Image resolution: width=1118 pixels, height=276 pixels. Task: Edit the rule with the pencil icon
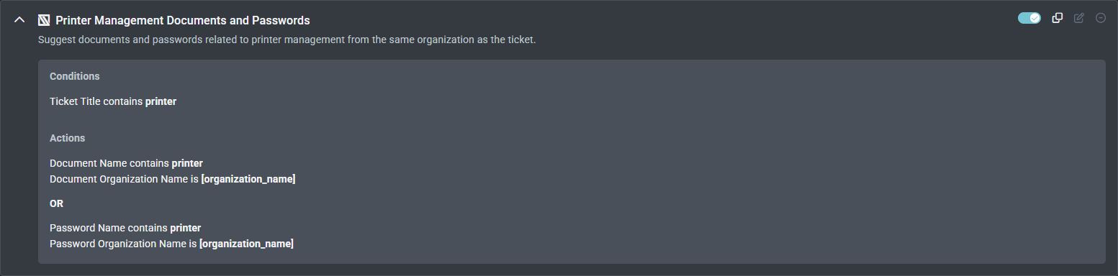pos(1079,18)
